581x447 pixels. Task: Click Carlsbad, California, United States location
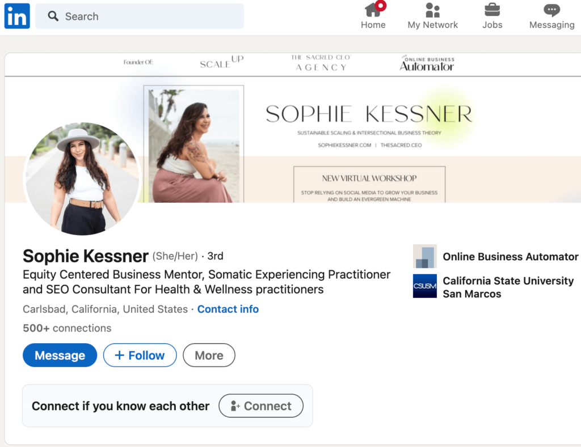pyautogui.click(x=105, y=309)
